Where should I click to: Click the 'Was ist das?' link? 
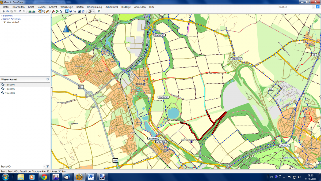pos(13,23)
